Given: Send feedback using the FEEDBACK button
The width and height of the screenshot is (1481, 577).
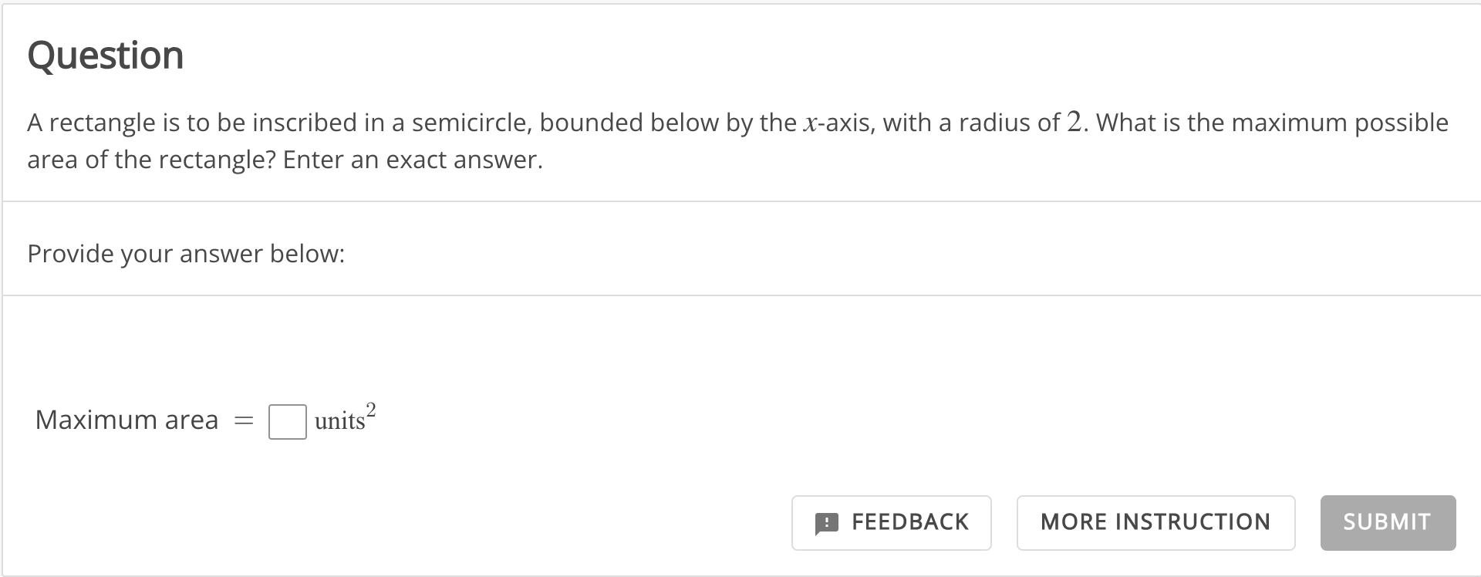Looking at the screenshot, I should coord(891,522).
